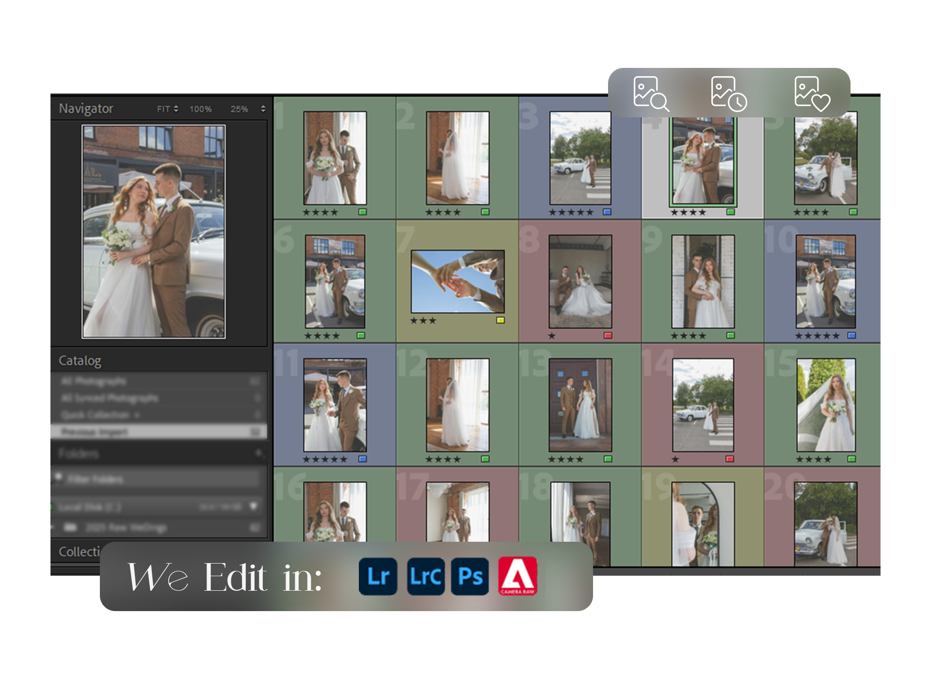This screenshot has height=679, width=931.
Task: Click the Lightroom Lr icon
Action: click(x=378, y=576)
